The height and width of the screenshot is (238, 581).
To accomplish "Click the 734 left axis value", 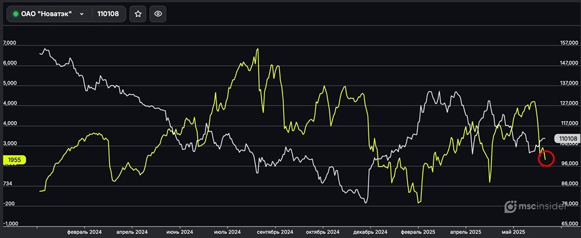I will click(x=7, y=184).
